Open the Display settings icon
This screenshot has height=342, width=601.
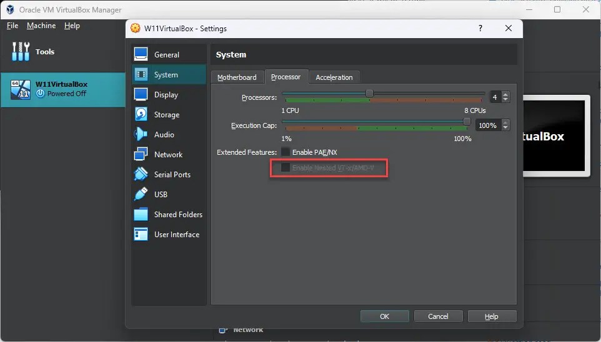click(x=141, y=94)
